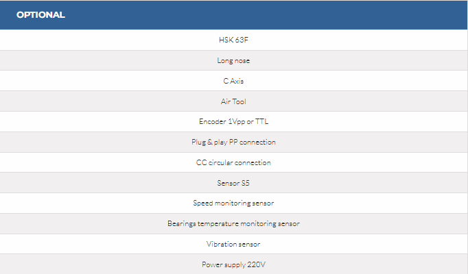This screenshot has width=468, height=274.
Task: Select Encoder 1Vpp or TTL row
Action: pyautogui.click(x=233, y=122)
